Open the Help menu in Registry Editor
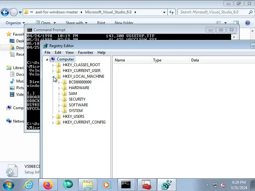Screen dimensions: 255x191 101,53
